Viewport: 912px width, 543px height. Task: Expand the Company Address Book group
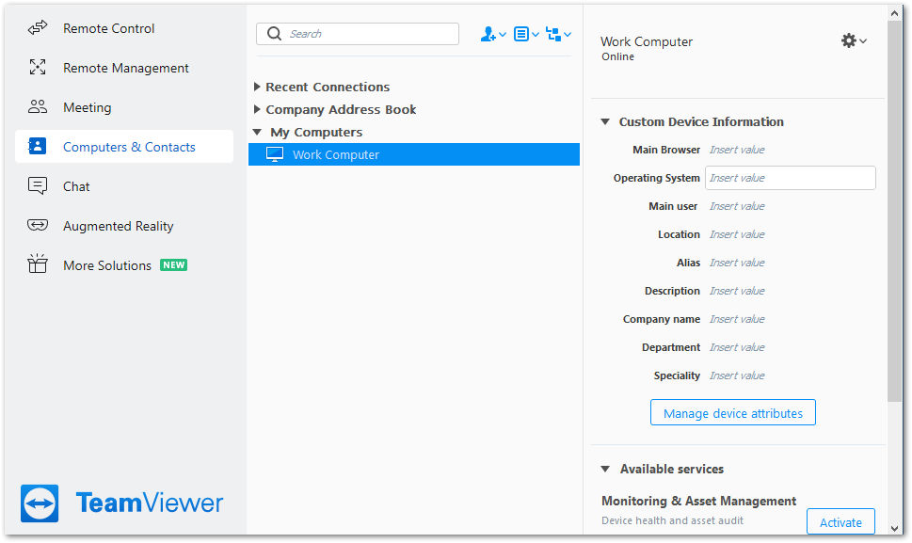click(257, 109)
